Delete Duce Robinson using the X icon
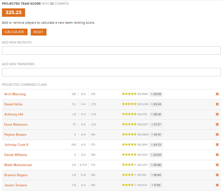The image size is (223, 192). (x=217, y=124)
